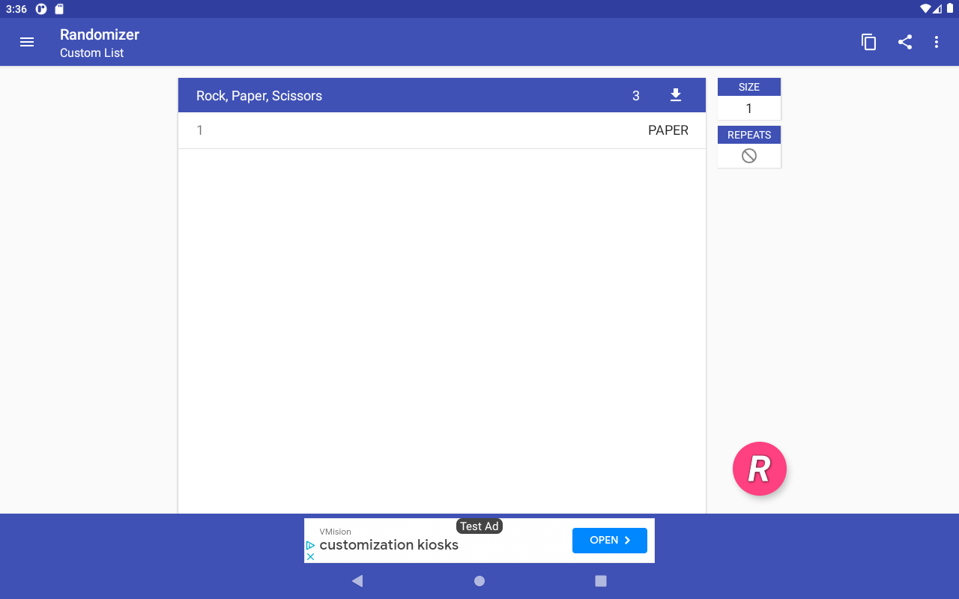Image resolution: width=959 pixels, height=599 pixels.
Task: Click the REPEATS label header
Action: point(749,135)
